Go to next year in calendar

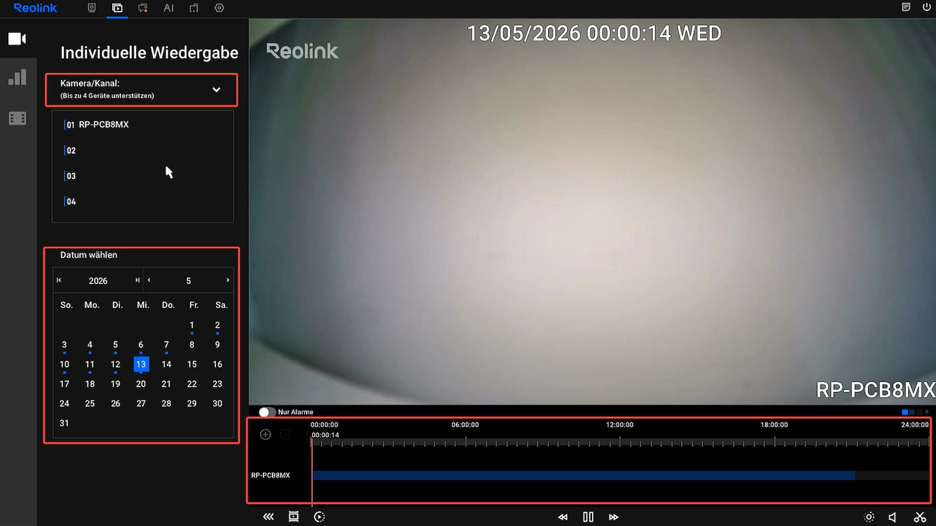coord(137,280)
